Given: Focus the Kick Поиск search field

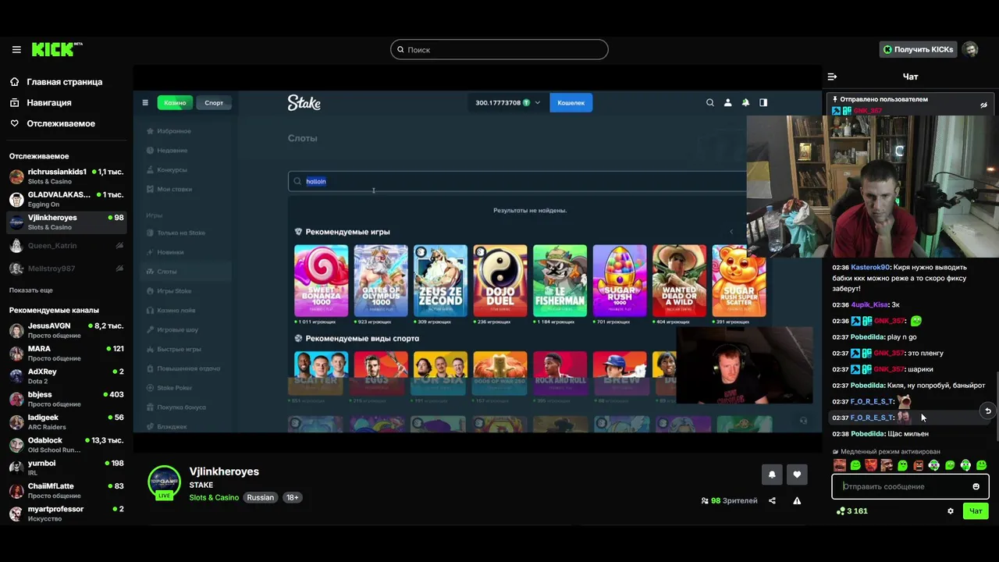Looking at the screenshot, I should (499, 49).
